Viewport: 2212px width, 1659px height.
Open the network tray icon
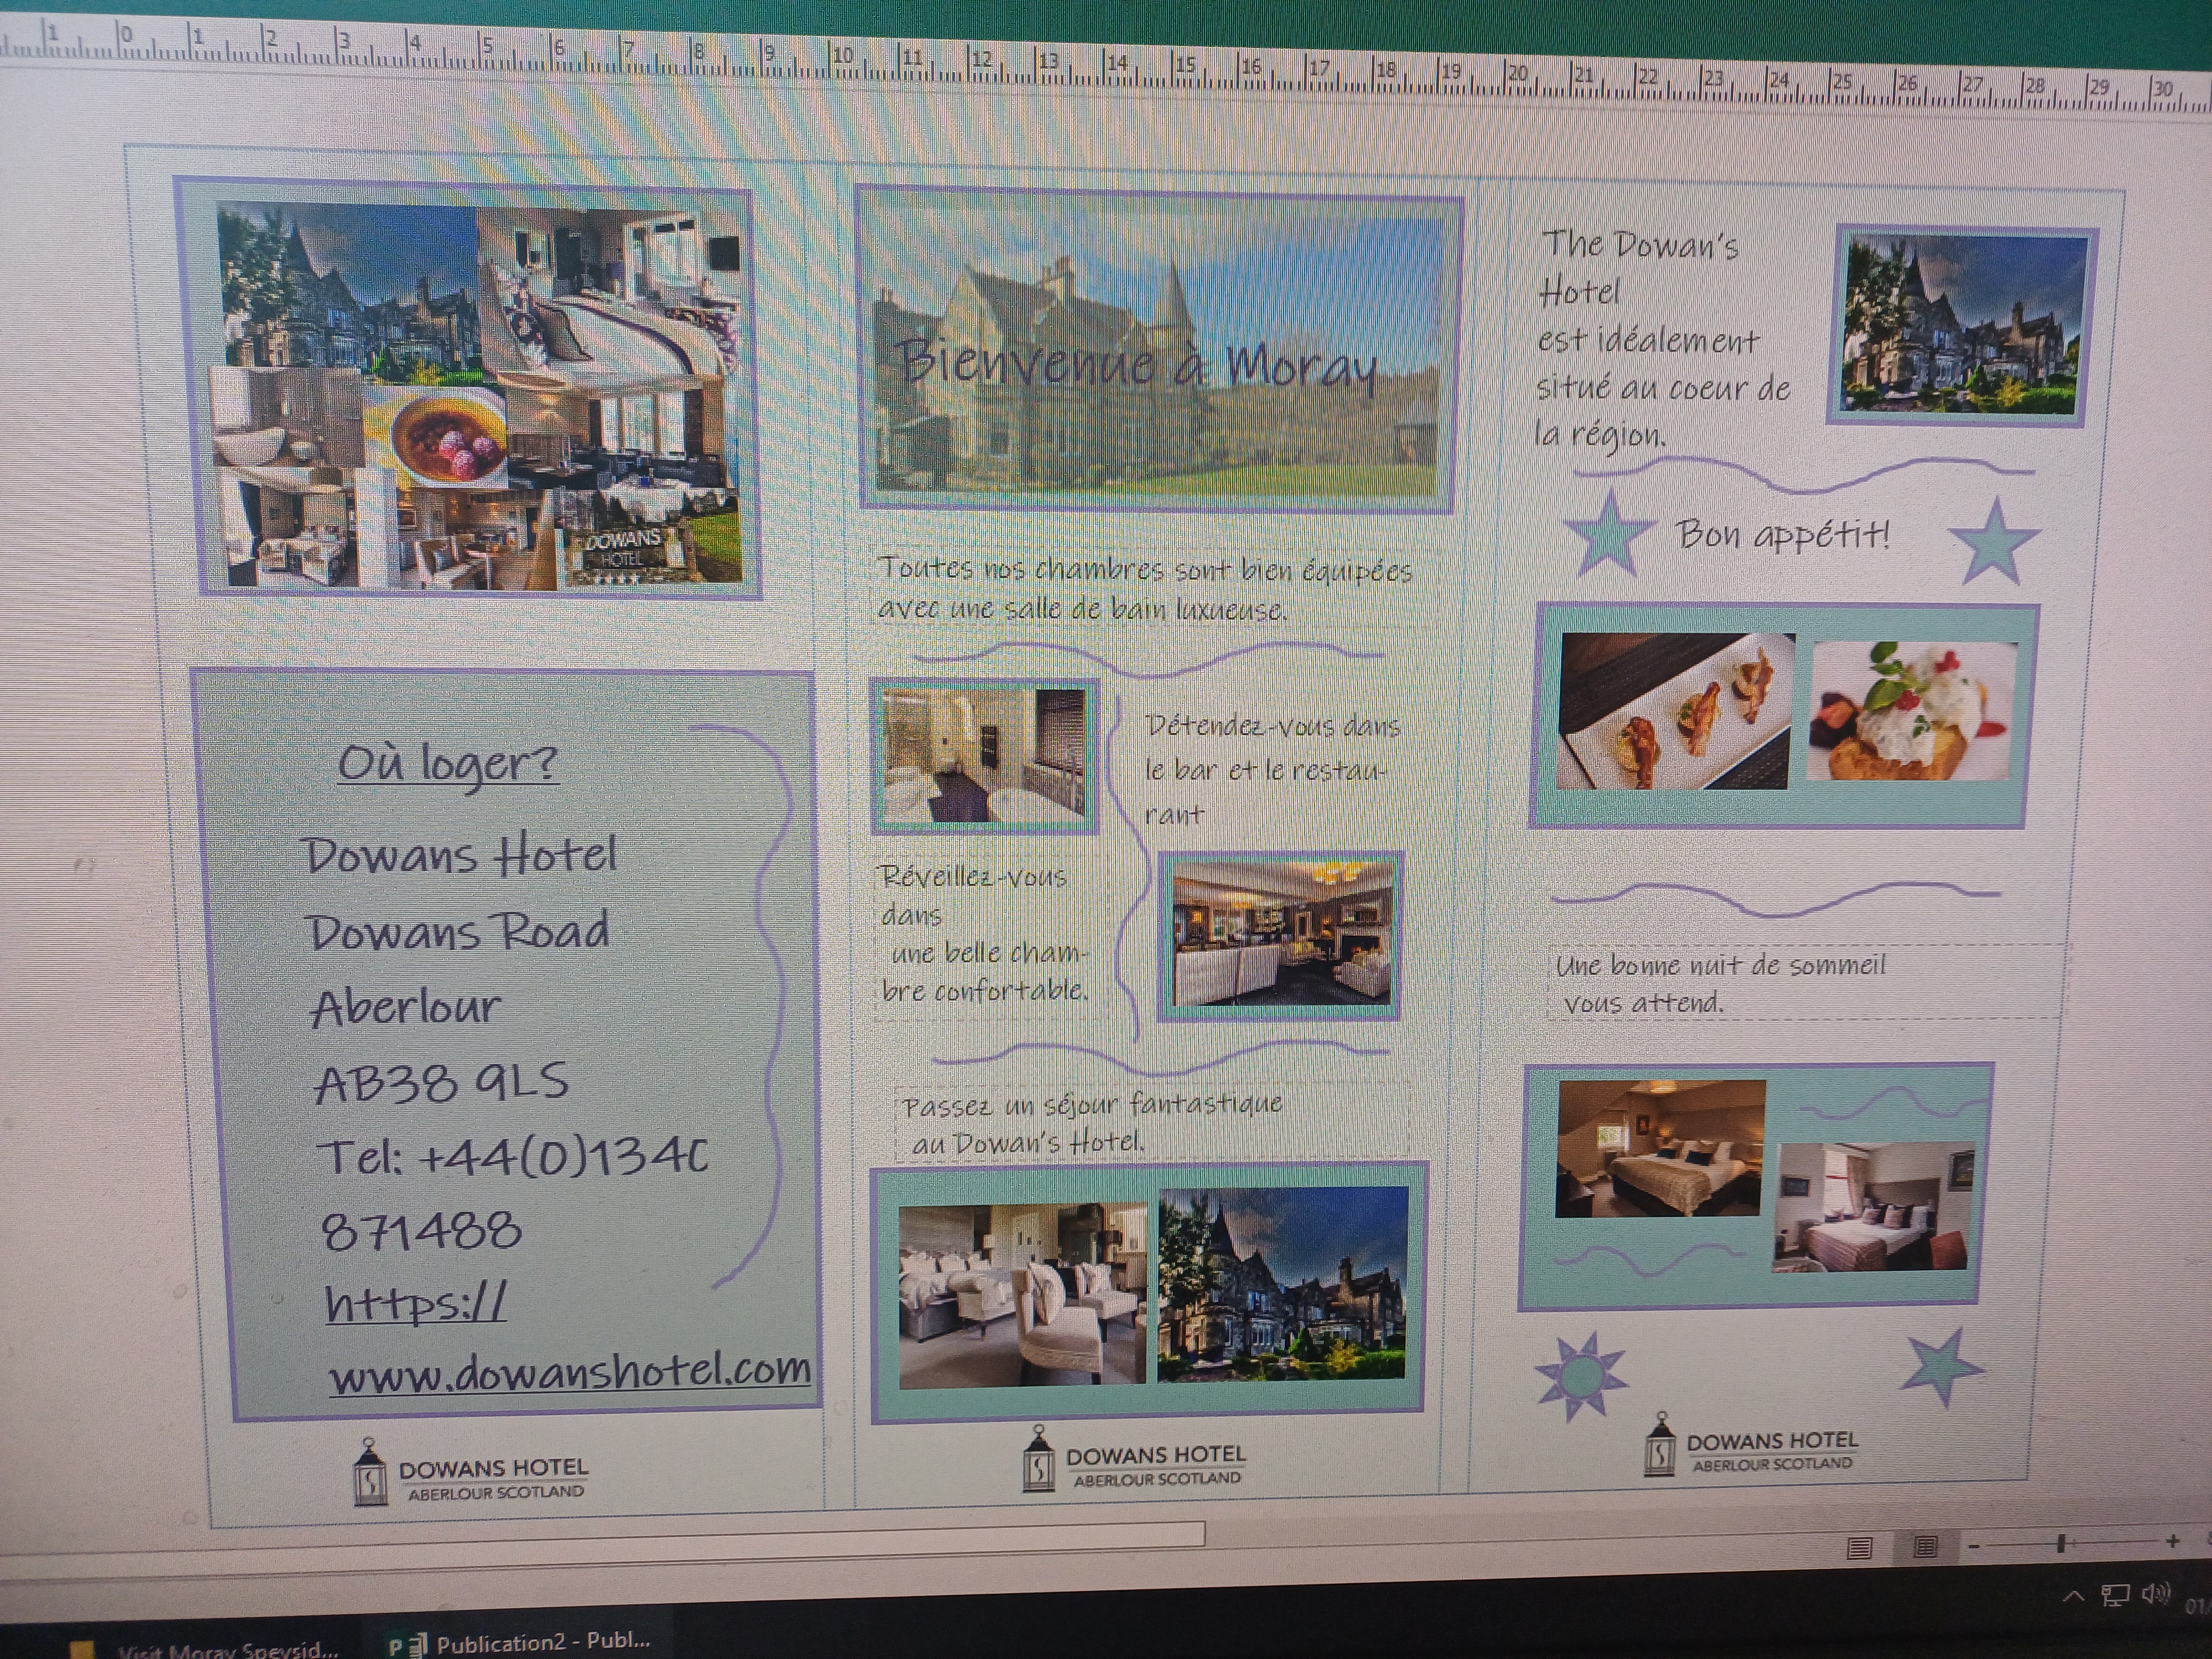[2115, 1595]
